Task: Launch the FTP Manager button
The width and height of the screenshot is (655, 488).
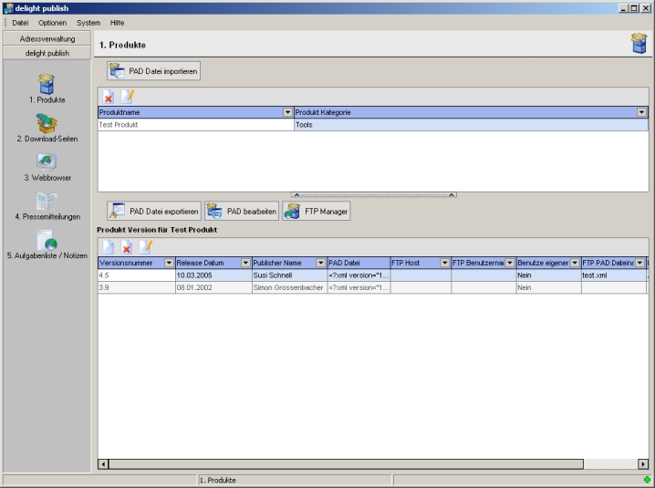Action: click(x=317, y=211)
